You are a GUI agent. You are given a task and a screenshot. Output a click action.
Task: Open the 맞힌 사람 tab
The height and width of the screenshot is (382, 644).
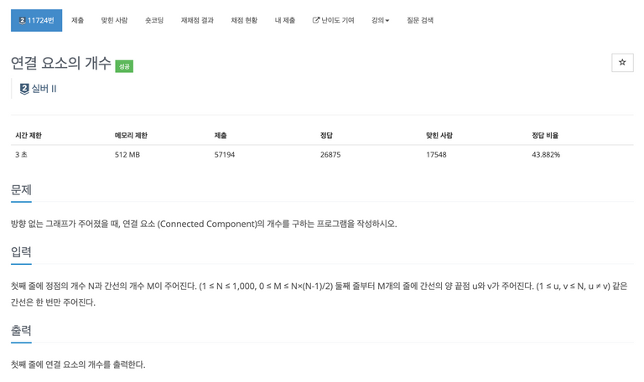click(114, 20)
